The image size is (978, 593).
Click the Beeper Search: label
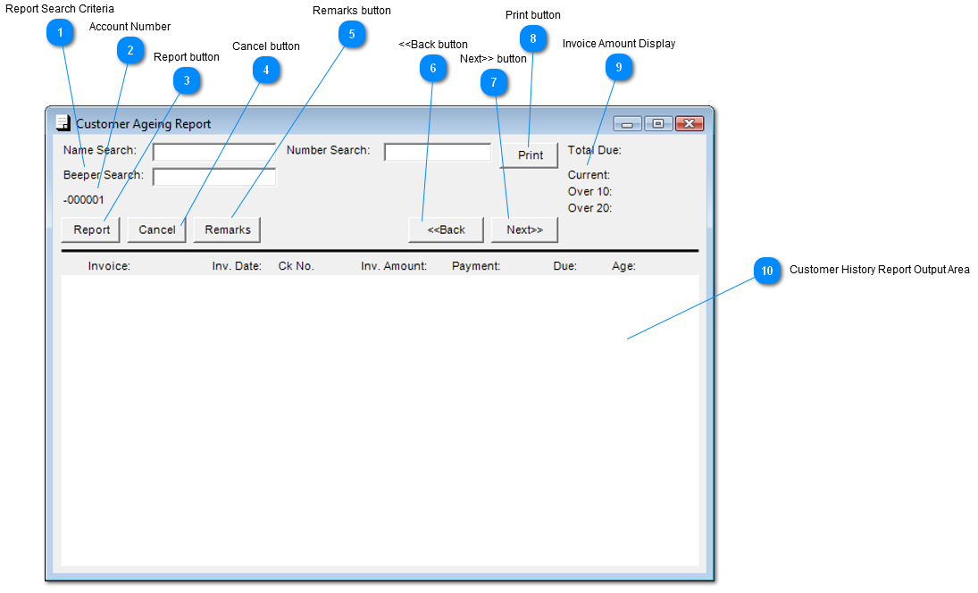point(104,174)
